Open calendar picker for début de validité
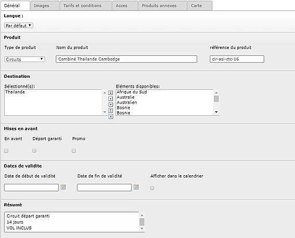The height and width of the screenshot is (238, 295). coord(63,187)
